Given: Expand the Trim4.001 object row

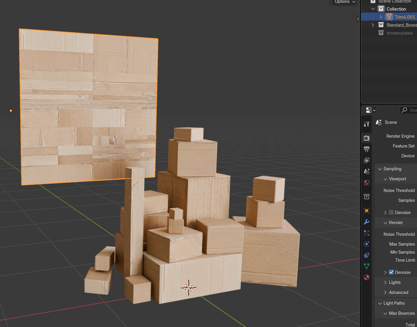Looking at the screenshot, I should (381, 17).
